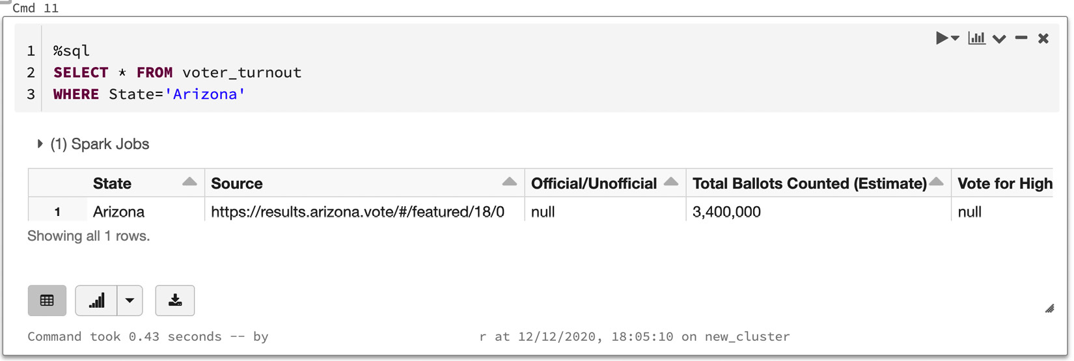Viewport: 1074px width, 361px height.
Task: Open the cell actions chevron menu
Action: tap(999, 39)
